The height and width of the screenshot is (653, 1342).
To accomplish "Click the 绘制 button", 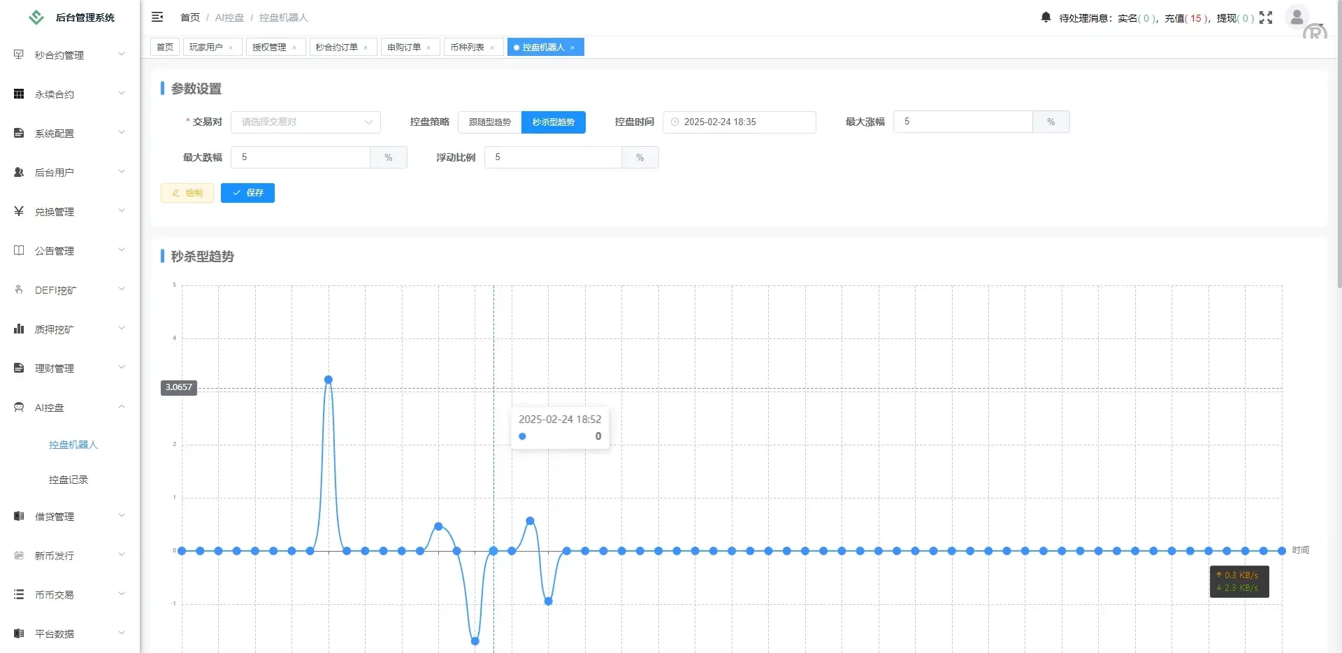I will click(x=187, y=193).
